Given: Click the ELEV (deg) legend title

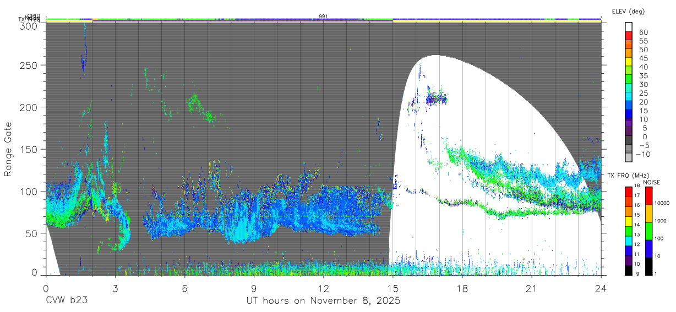Looking at the screenshot, I should [x=629, y=12].
